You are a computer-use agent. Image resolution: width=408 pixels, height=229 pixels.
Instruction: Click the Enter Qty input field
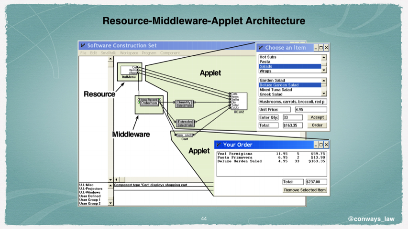[293, 117]
